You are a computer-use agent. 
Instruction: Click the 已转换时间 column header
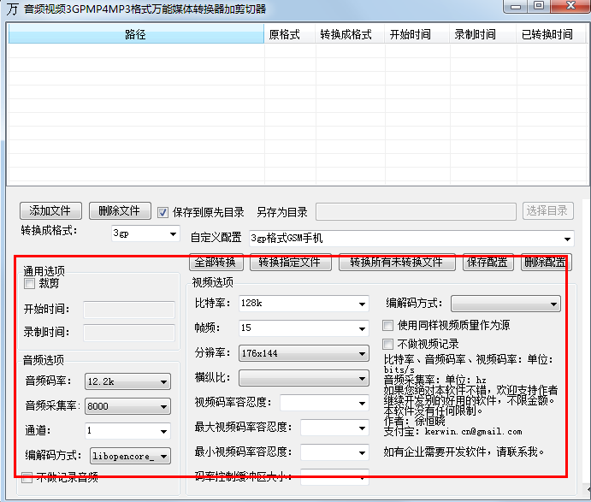coord(550,34)
